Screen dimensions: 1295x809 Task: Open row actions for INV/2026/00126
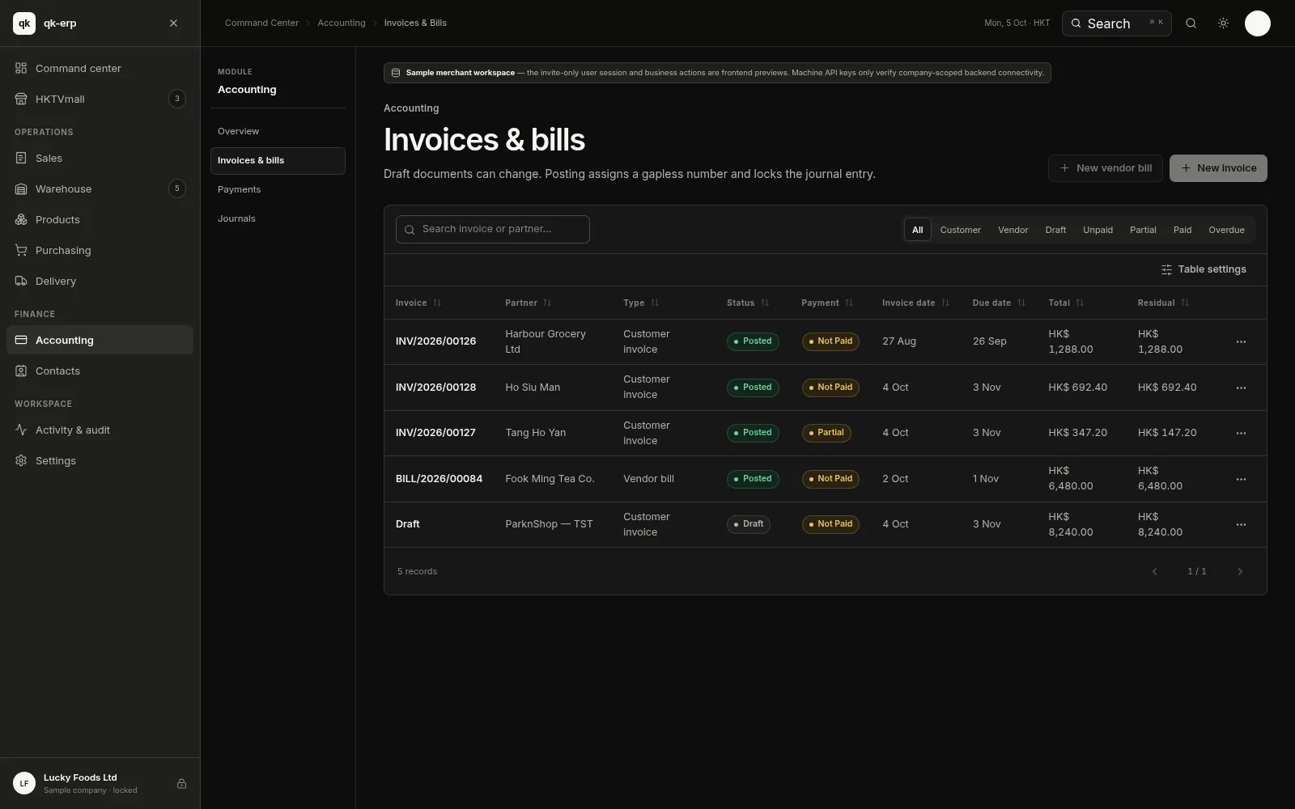pos(1241,341)
